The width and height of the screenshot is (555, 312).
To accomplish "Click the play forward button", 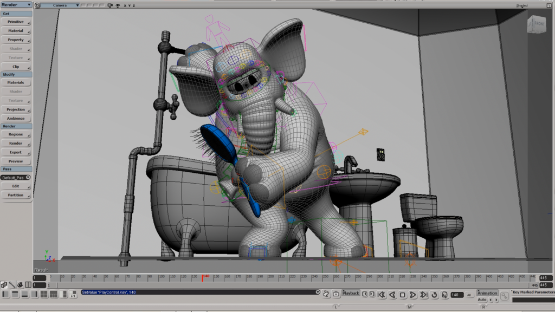I will tap(413, 295).
